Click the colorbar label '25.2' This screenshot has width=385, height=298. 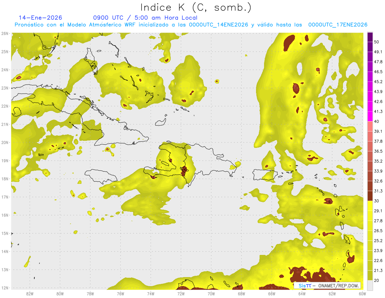[378, 240]
